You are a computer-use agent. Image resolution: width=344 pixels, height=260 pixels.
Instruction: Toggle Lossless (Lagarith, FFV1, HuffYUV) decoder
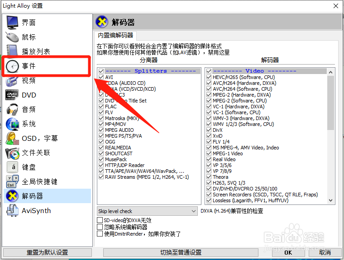tap(209, 200)
